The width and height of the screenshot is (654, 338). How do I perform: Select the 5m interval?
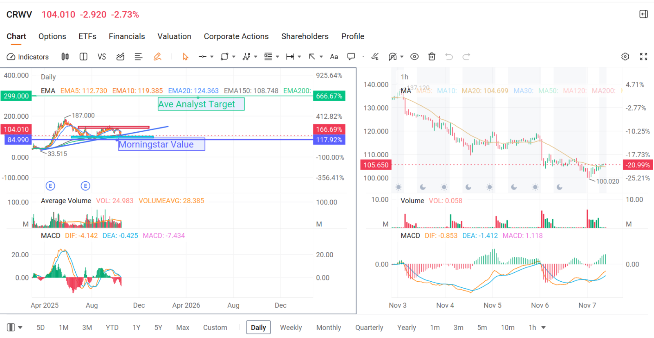pyautogui.click(x=482, y=327)
